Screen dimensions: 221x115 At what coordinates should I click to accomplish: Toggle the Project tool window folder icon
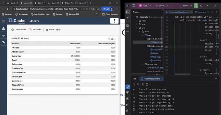(x=127, y=12)
